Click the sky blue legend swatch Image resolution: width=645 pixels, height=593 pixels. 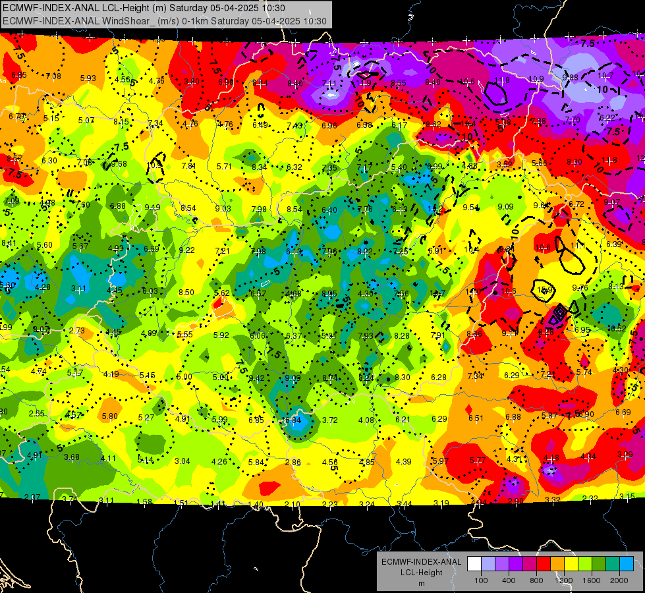coord(627,564)
